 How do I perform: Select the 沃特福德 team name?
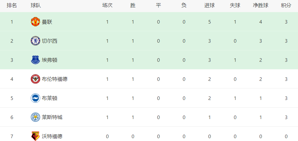click(52, 136)
